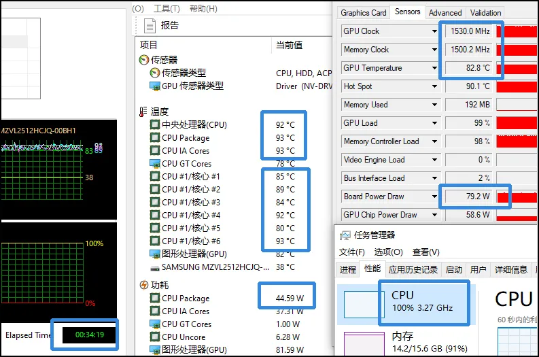Screen dimensions: 539x357
Task: Click the "44.59 W" CPU Package power value
Action: click(290, 299)
